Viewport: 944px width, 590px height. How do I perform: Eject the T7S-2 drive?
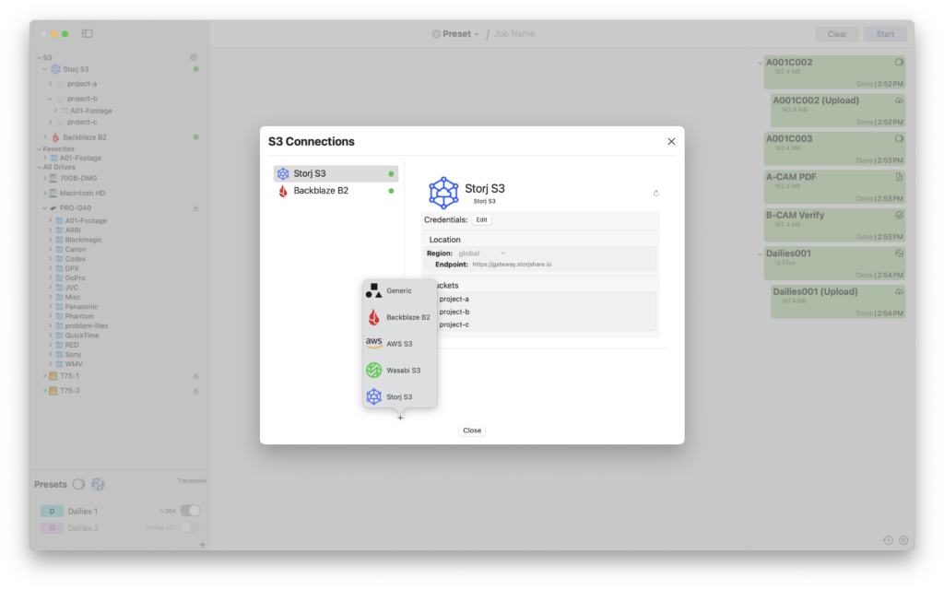point(195,391)
